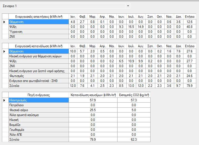Select the Φωτισμός row label
Viewport: 199px width, 145px height.
(x=39, y=76)
